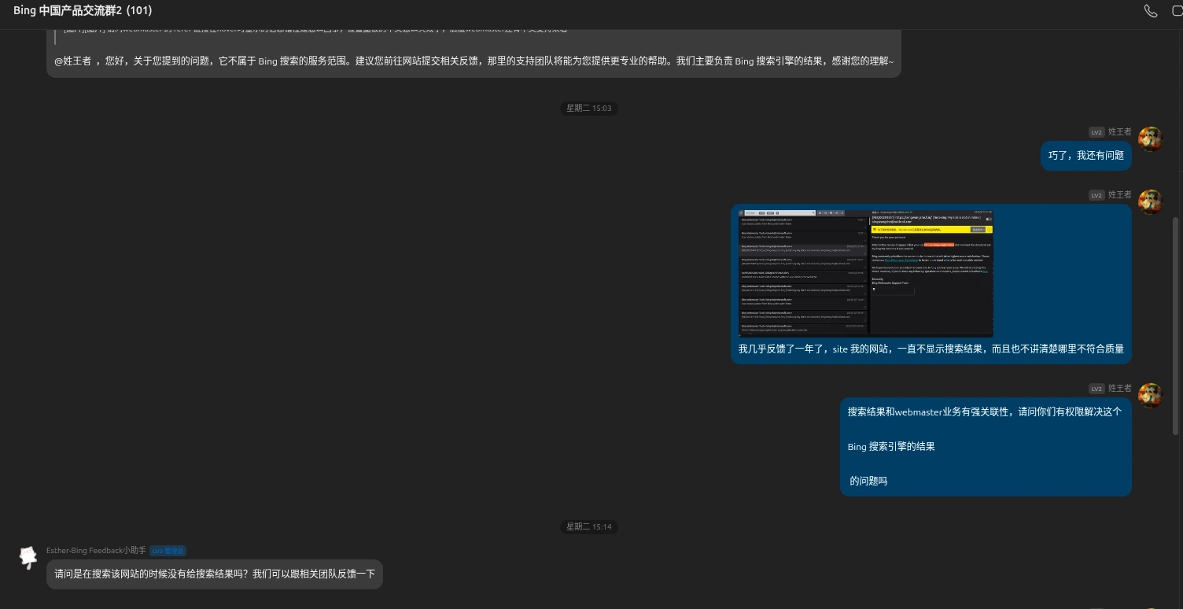Viewport: 1183px width, 609px height.
Task: Click the video call icon at top right
Action: [1177, 11]
